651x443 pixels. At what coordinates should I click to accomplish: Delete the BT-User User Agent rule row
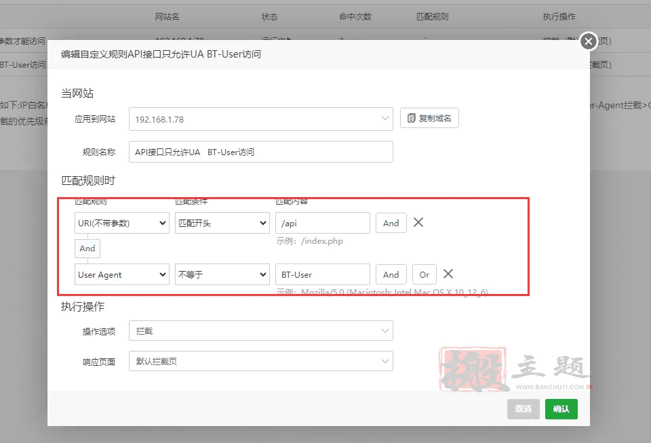[448, 274]
